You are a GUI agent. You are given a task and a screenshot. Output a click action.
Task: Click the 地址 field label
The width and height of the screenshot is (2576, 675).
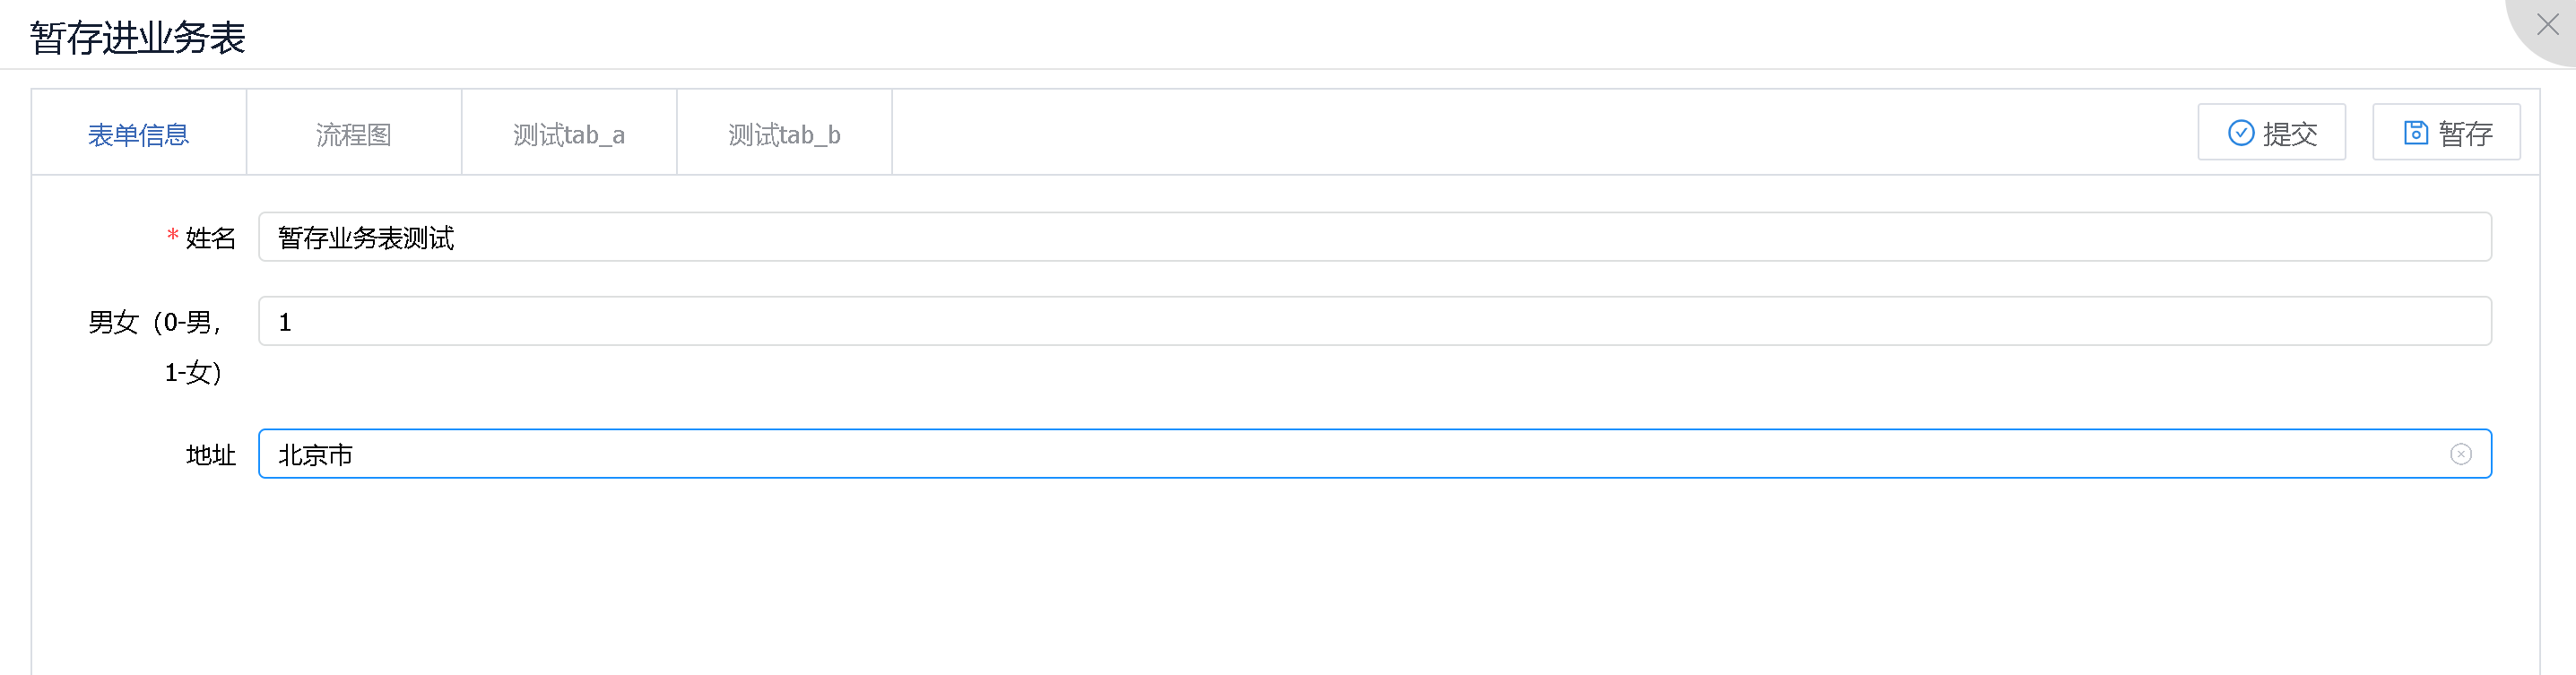210,456
